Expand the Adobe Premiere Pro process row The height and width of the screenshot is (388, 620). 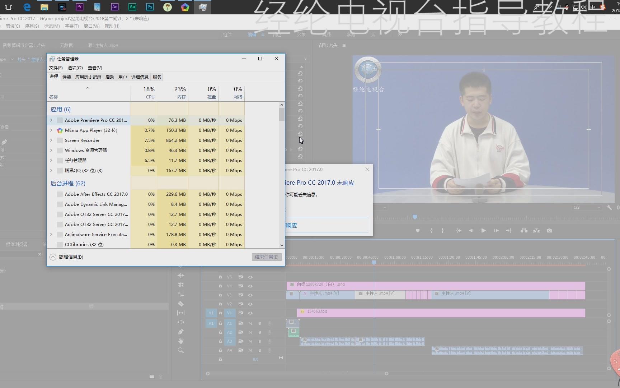[x=51, y=120]
